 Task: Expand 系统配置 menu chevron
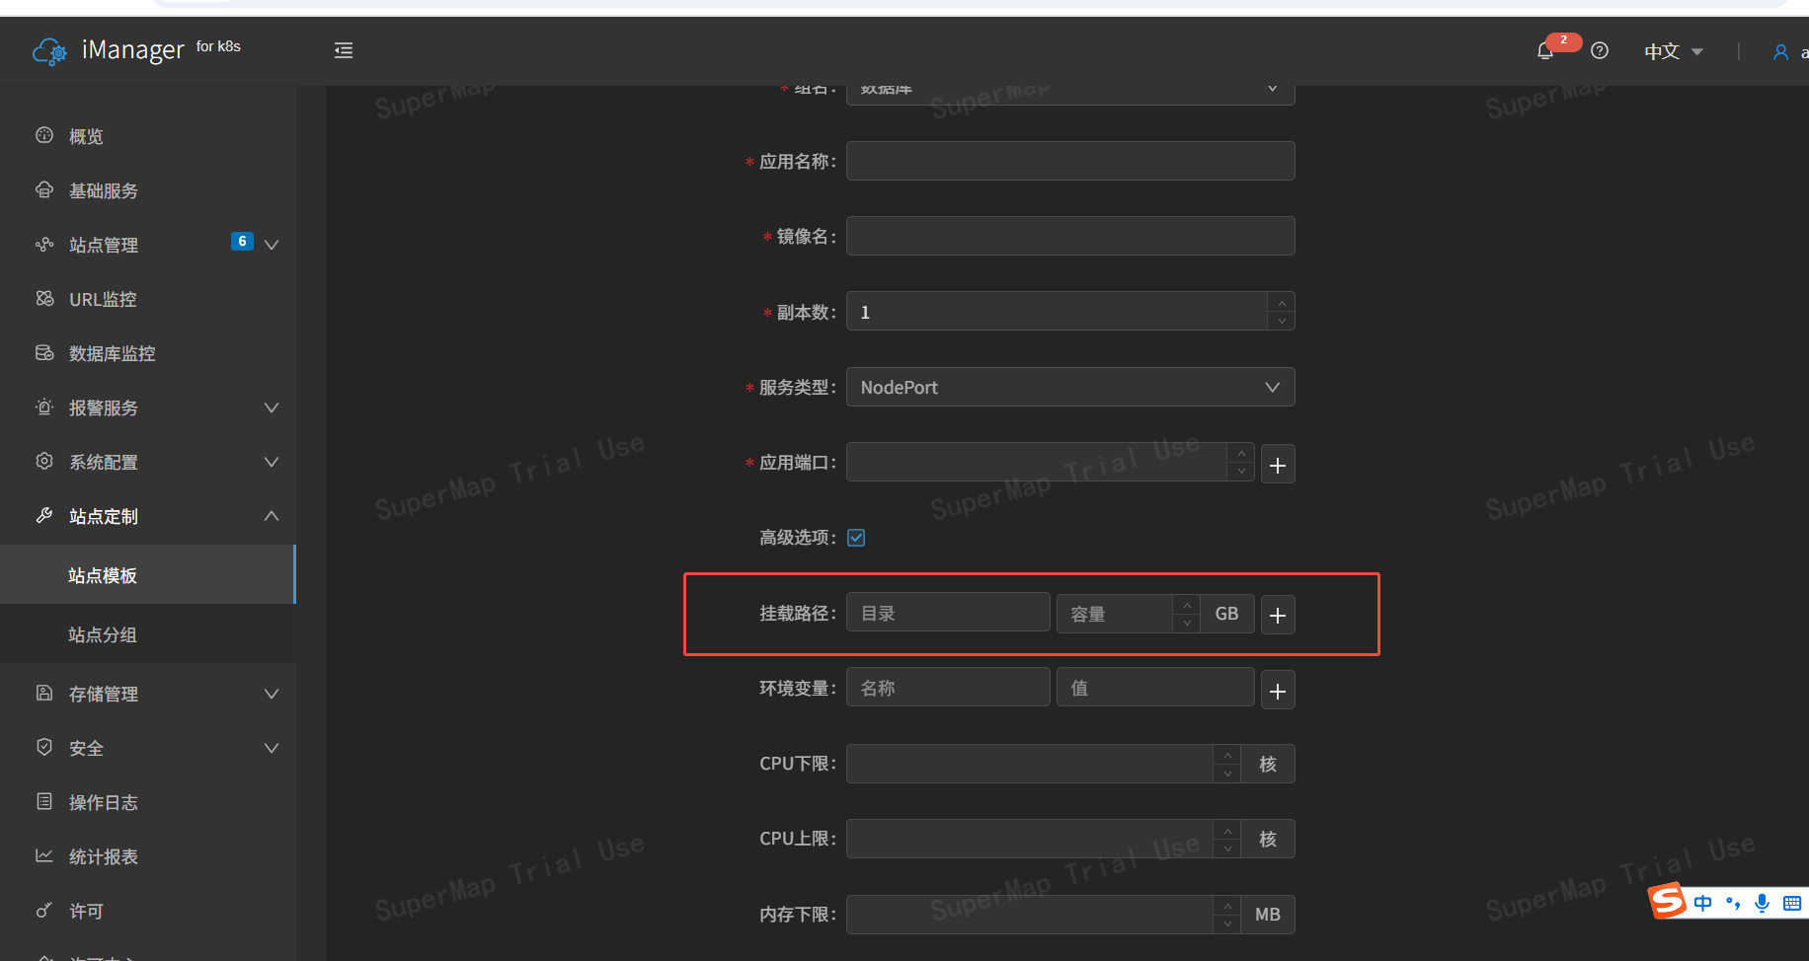(272, 462)
